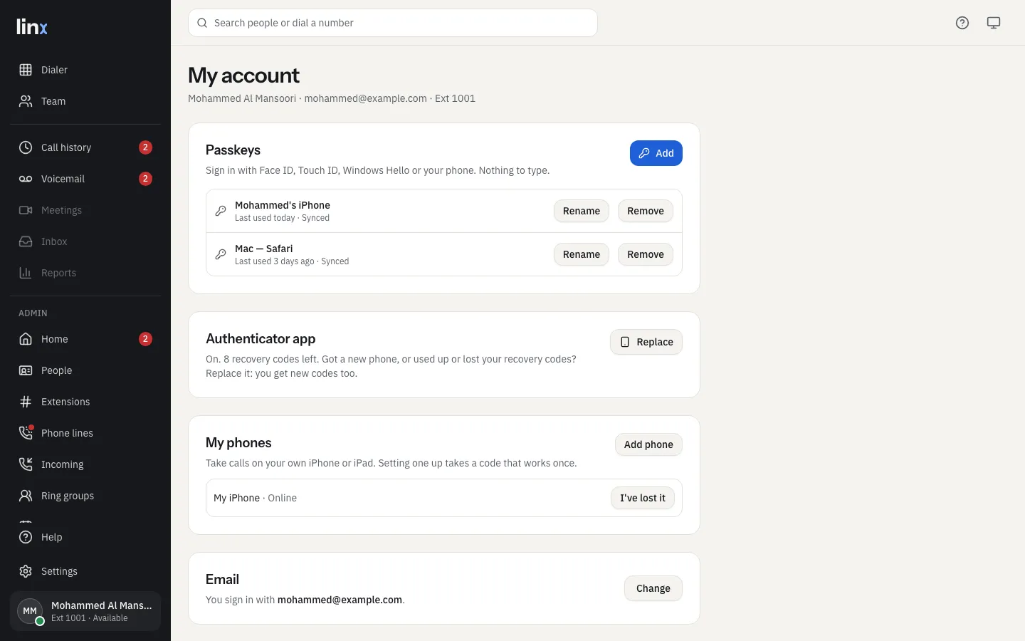The height and width of the screenshot is (641, 1025).
Task: Click the Ring groups icon
Action: point(26,496)
